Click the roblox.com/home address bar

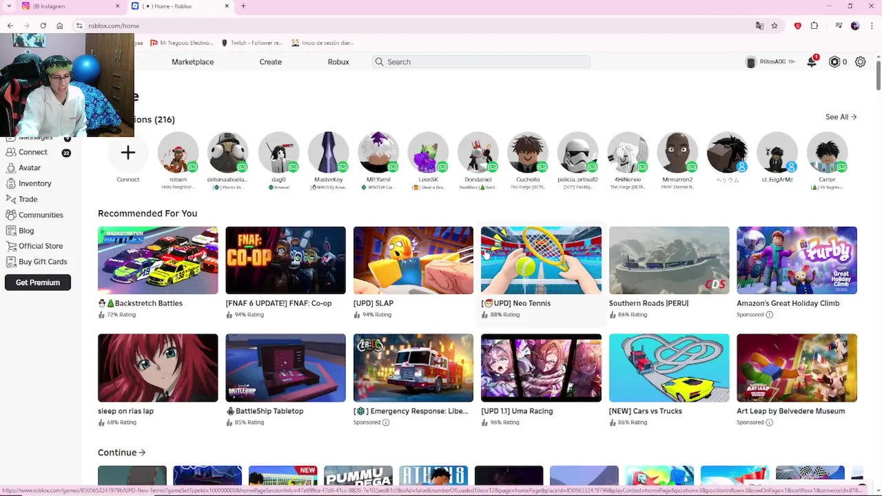413,25
